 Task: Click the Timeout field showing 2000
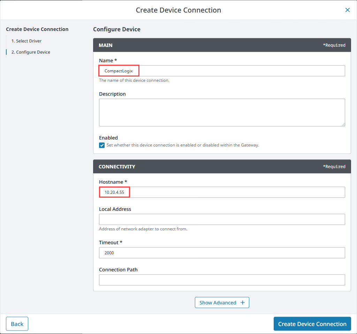(222, 253)
